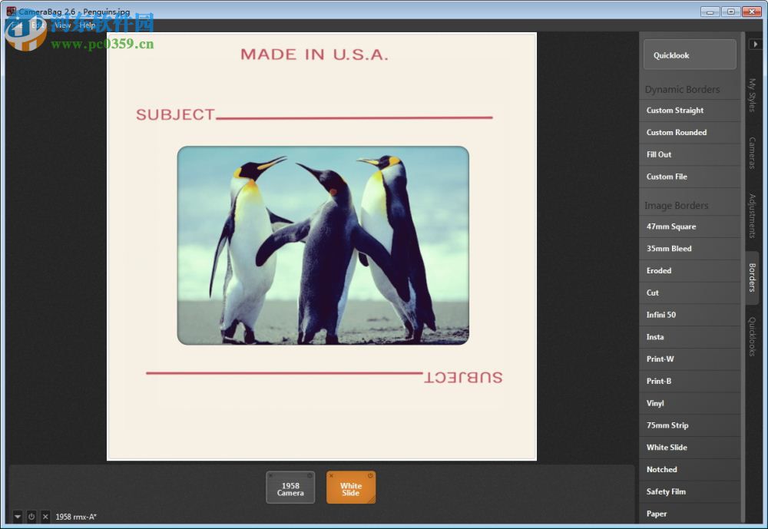Select the Eroded border style

tap(689, 270)
